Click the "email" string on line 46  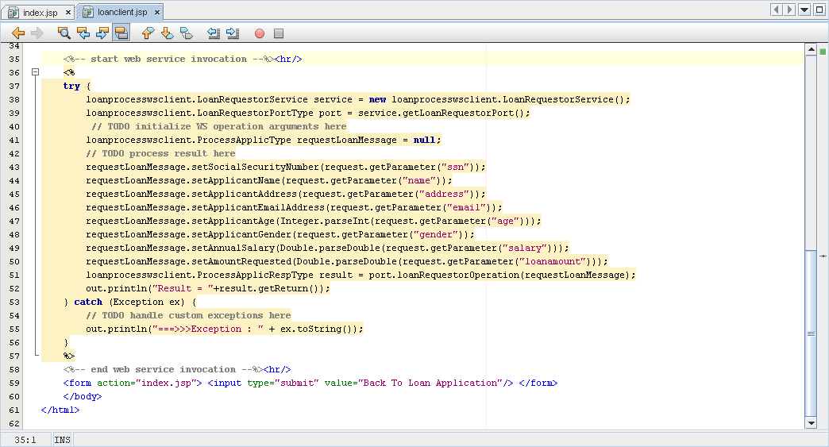tap(466, 208)
